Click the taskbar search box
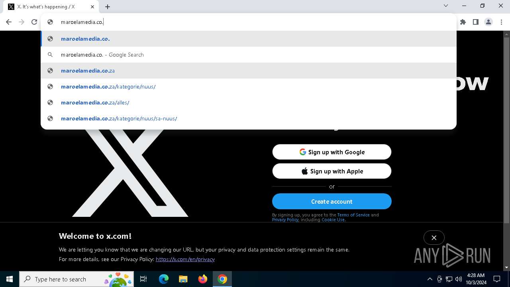510x287 pixels. point(77,279)
